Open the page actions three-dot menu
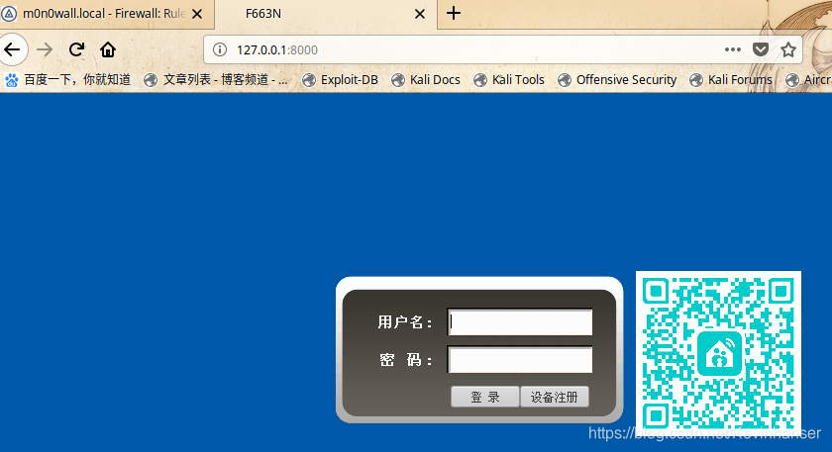Image resolution: width=832 pixels, height=452 pixels. pyautogui.click(x=732, y=49)
